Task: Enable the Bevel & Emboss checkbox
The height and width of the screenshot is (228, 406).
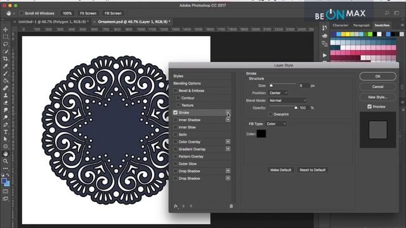Action: point(176,91)
